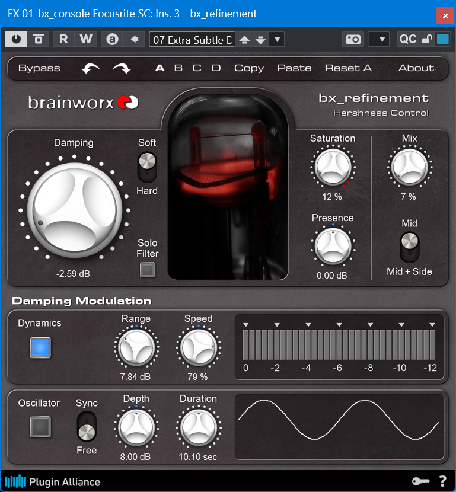The height and width of the screenshot is (492, 456).
Task: Show Quick Controls via QC button
Action: 407,39
